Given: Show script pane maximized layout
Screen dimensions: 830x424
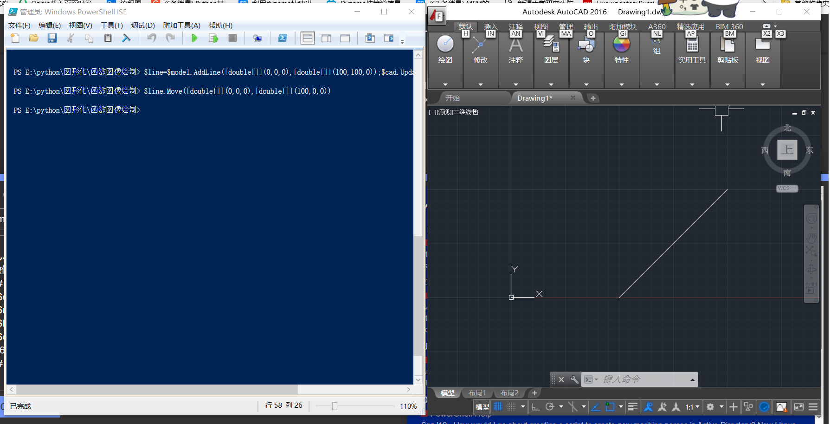Looking at the screenshot, I should (x=345, y=38).
